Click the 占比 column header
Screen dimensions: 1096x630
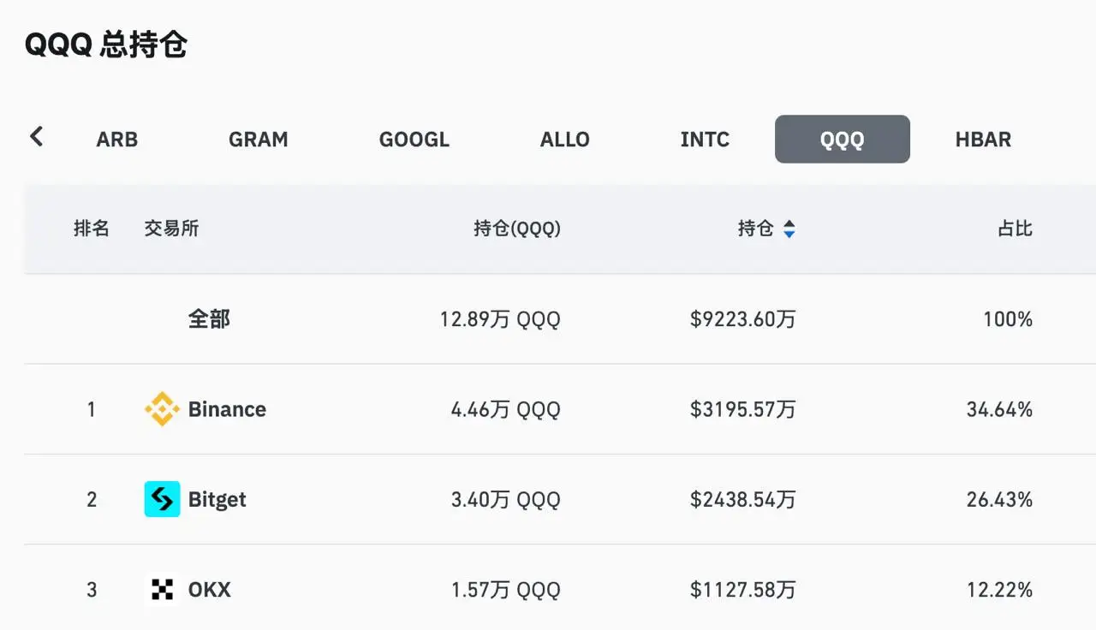(1015, 229)
